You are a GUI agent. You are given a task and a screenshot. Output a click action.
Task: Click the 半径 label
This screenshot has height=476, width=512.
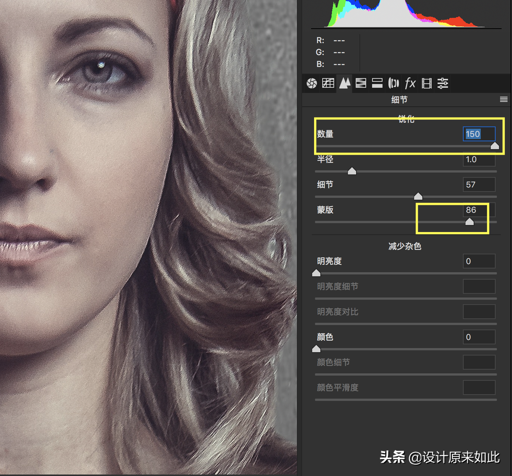click(x=325, y=159)
